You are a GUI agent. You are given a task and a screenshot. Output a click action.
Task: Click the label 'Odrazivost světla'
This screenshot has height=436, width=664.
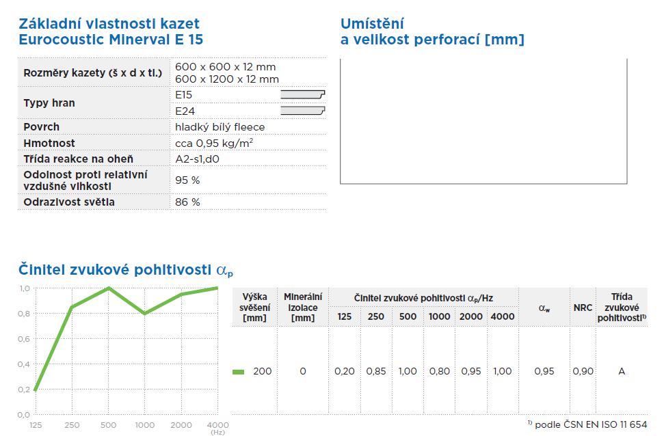point(69,202)
